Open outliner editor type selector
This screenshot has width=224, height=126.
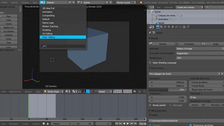click(x=151, y=7)
